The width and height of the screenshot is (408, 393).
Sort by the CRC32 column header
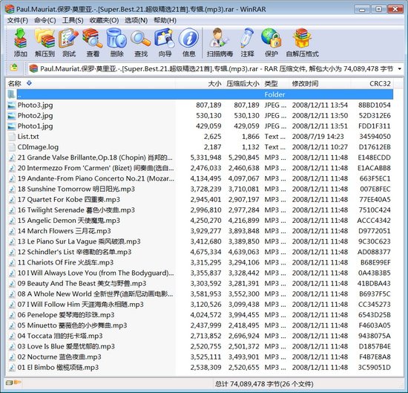(x=372, y=84)
